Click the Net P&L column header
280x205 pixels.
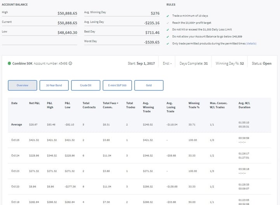34,103
